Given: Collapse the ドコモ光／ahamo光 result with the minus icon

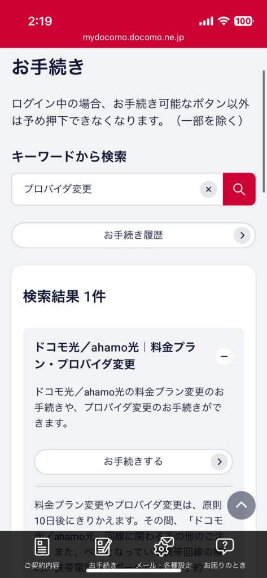Looking at the screenshot, I should 224,356.
